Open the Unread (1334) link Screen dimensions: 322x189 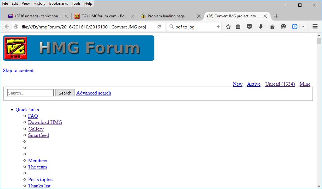280,84
